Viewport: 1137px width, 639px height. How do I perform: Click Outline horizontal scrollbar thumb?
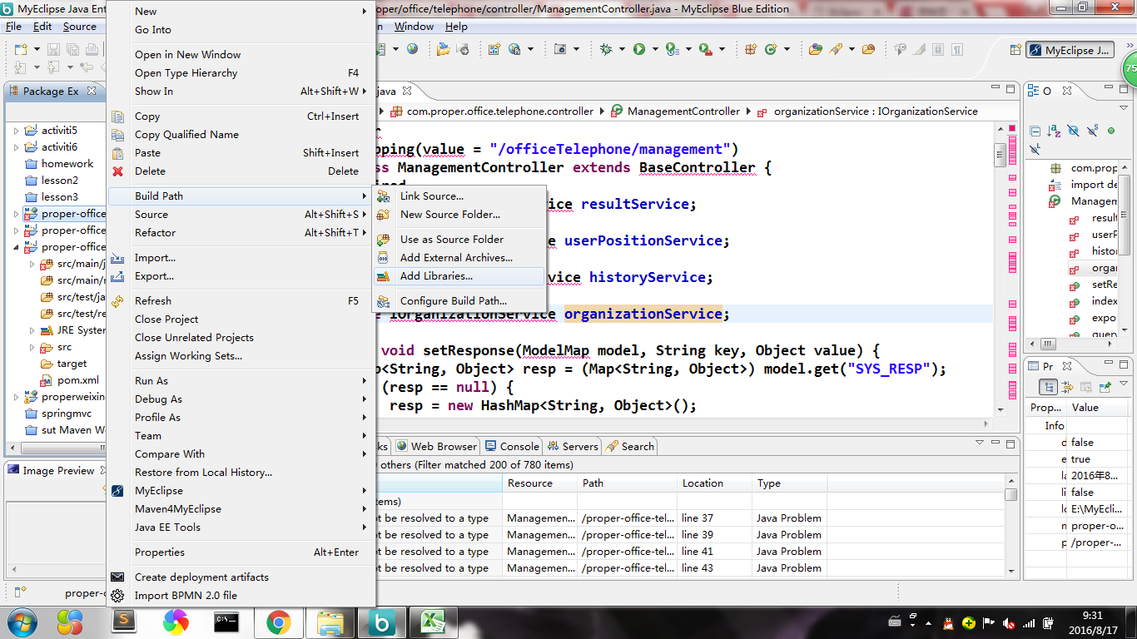(1048, 343)
